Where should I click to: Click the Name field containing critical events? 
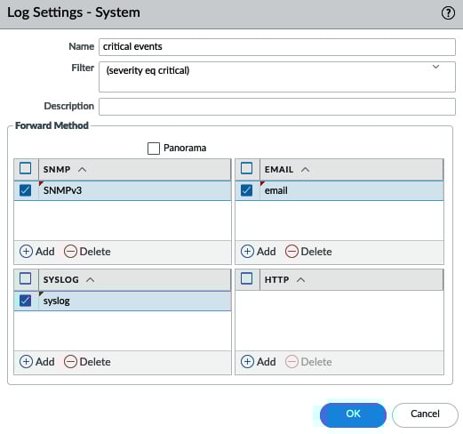(x=277, y=47)
